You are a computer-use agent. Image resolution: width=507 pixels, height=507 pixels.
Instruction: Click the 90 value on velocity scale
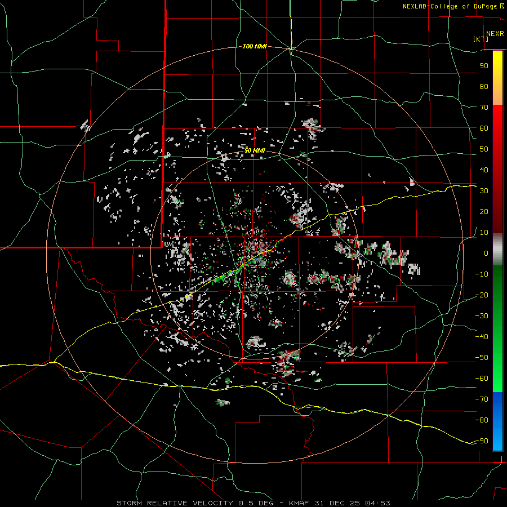click(x=484, y=66)
